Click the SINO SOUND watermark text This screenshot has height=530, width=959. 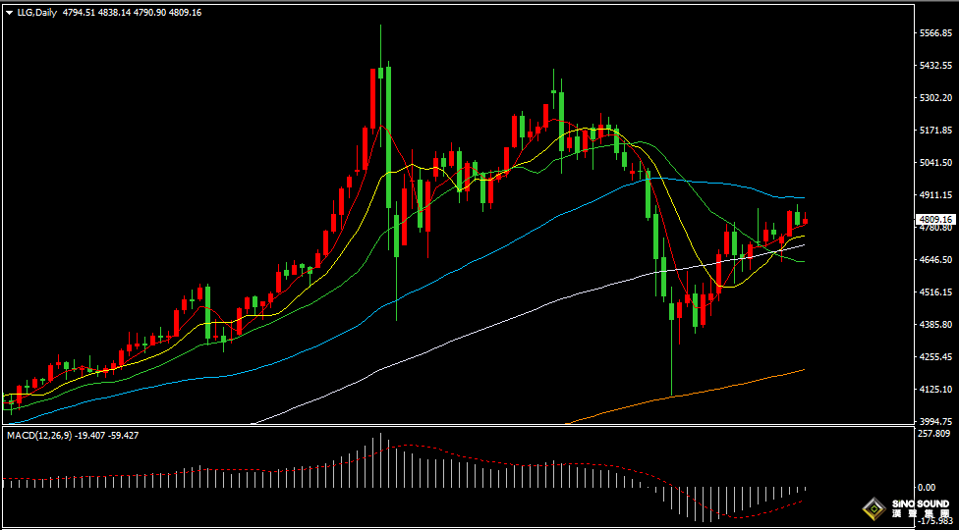(x=921, y=504)
